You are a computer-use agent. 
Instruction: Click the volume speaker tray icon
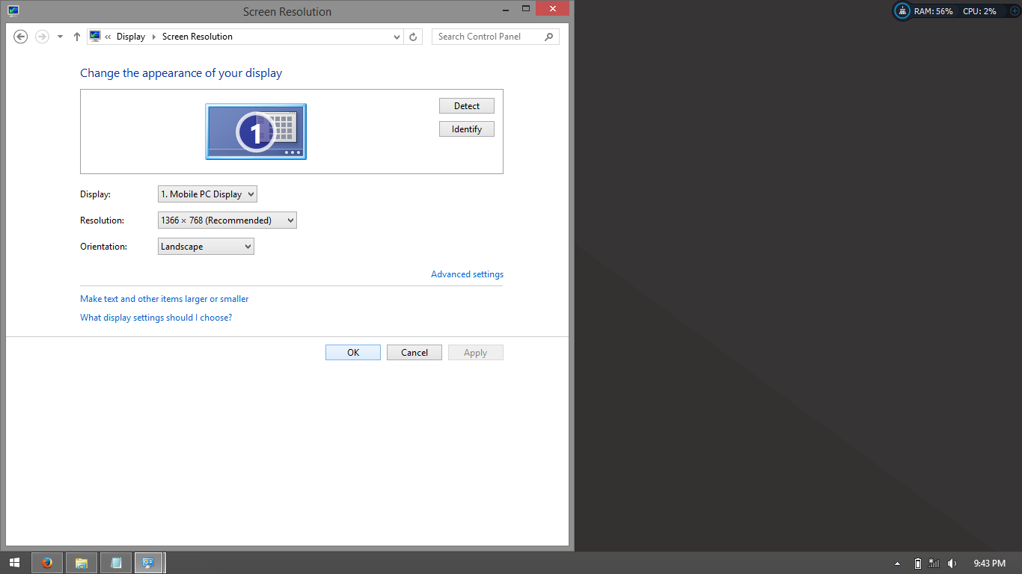point(952,564)
